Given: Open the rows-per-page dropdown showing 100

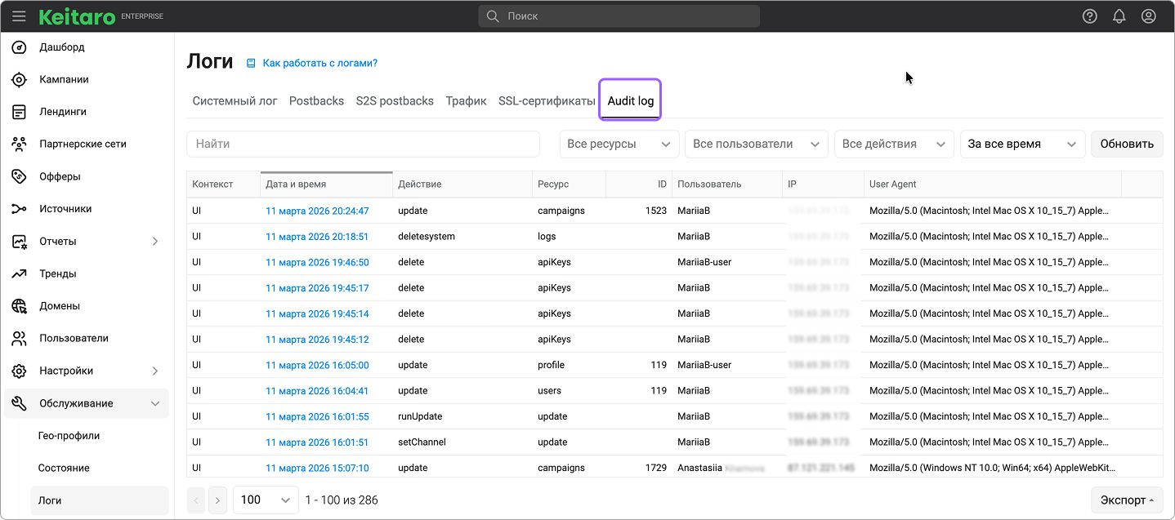Looking at the screenshot, I should click(x=266, y=500).
